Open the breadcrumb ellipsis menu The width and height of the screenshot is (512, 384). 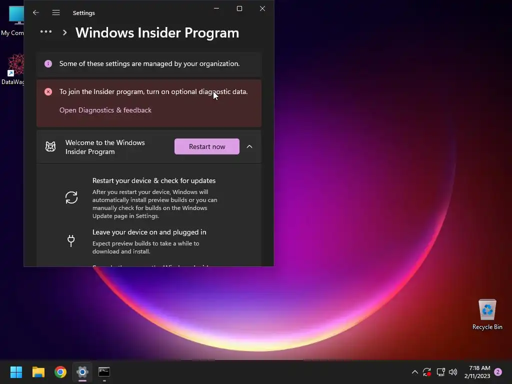pyautogui.click(x=46, y=31)
